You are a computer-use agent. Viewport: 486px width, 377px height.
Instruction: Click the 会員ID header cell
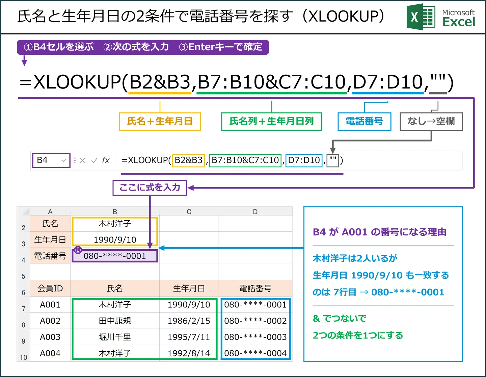coord(50,288)
